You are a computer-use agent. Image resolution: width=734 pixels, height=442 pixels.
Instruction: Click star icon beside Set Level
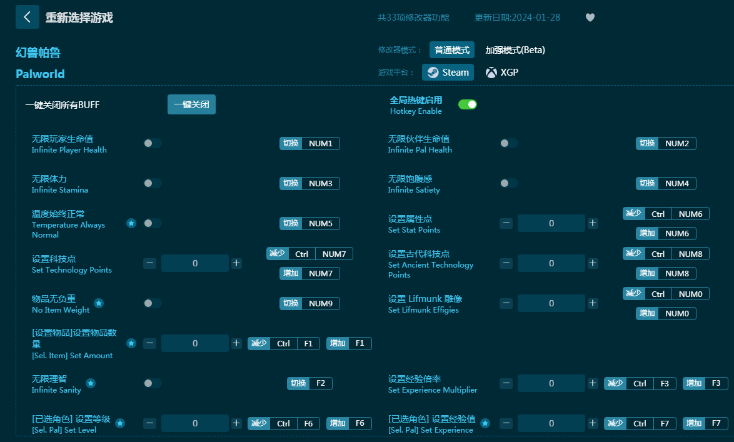click(120, 423)
